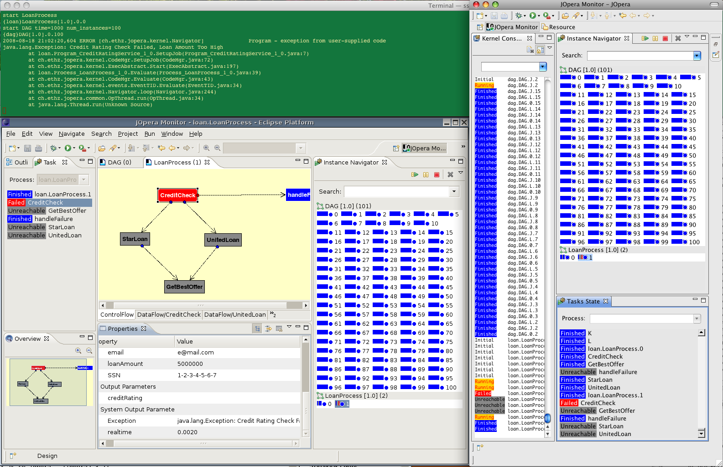
Task: Open the File menu
Action: [10, 133]
